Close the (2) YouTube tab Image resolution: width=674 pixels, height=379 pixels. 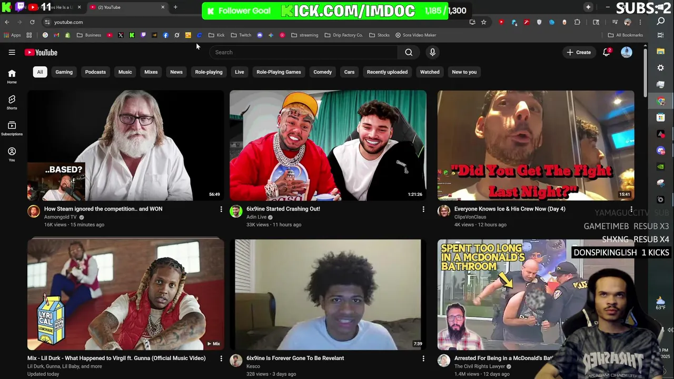pos(163,7)
